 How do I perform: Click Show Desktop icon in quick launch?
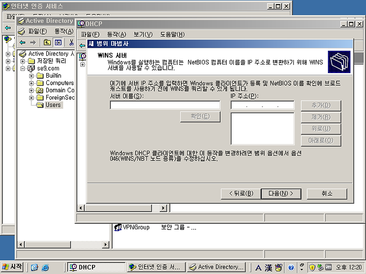click(x=35, y=267)
